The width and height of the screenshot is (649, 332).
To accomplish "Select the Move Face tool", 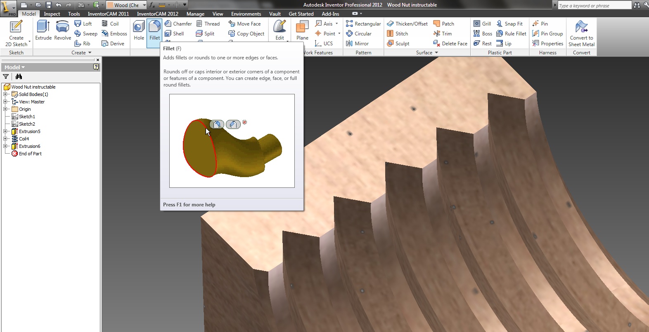I will point(245,24).
